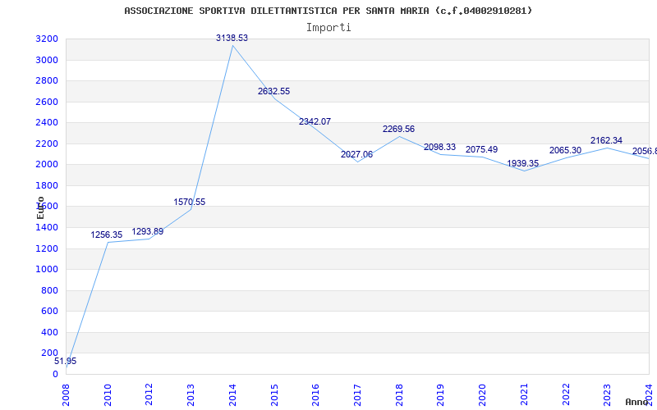Select the 2000 y-axis tick label
657x410 pixels.
[x=48, y=165]
